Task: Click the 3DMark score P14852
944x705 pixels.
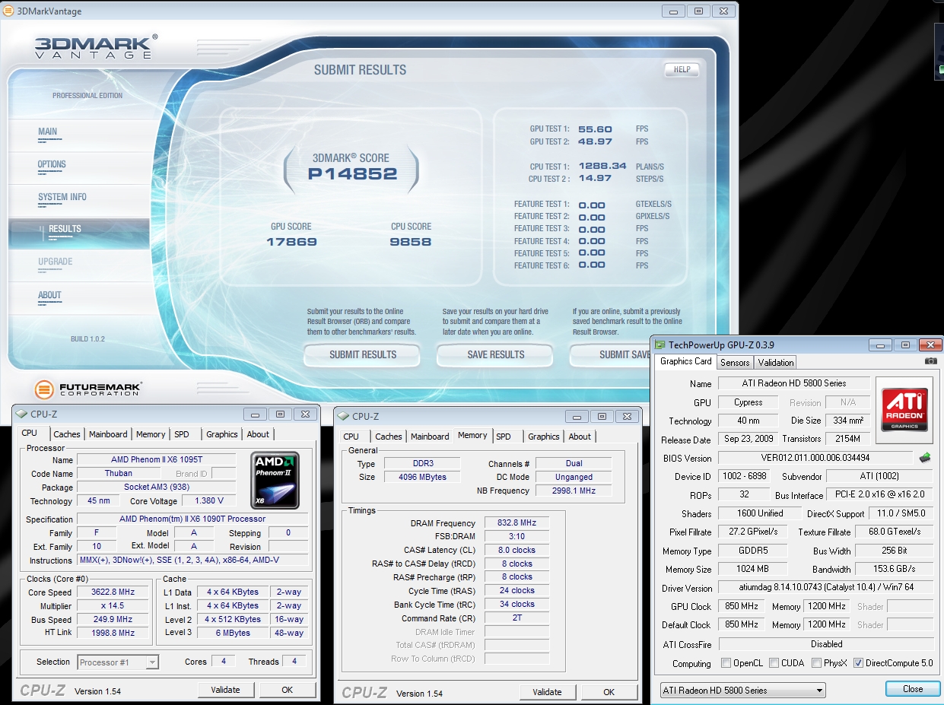Action: coord(352,173)
